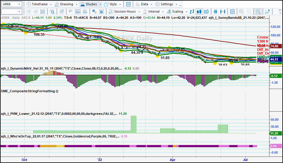Click the linked nodes strategy icon
Image resolution: width=283 pixels, height=163 pixels.
(x=85, y=11)
